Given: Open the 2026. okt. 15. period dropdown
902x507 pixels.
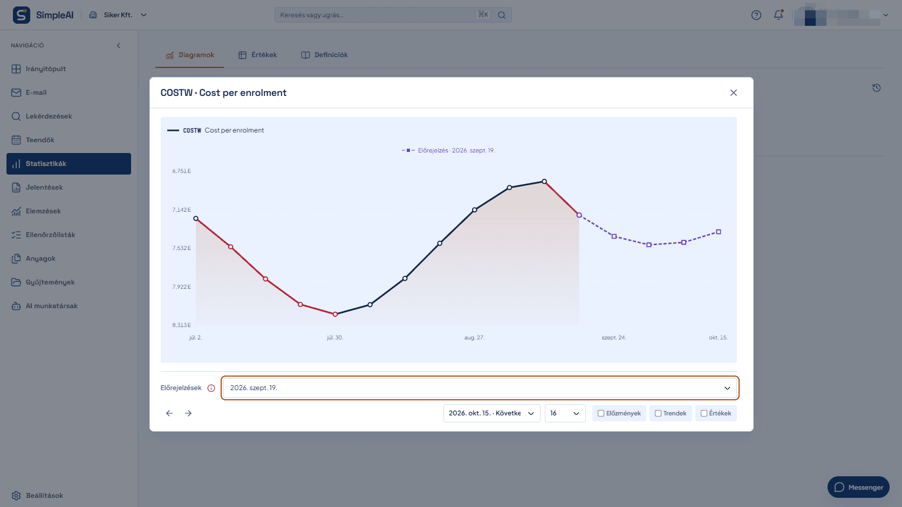Looking at the screenshot, I should tap(491, 413).
